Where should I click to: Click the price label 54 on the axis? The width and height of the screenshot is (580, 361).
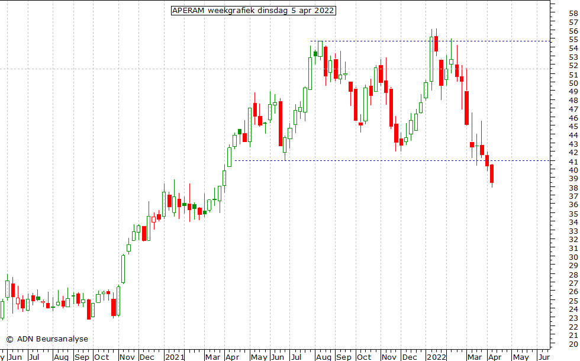point(573,49)
